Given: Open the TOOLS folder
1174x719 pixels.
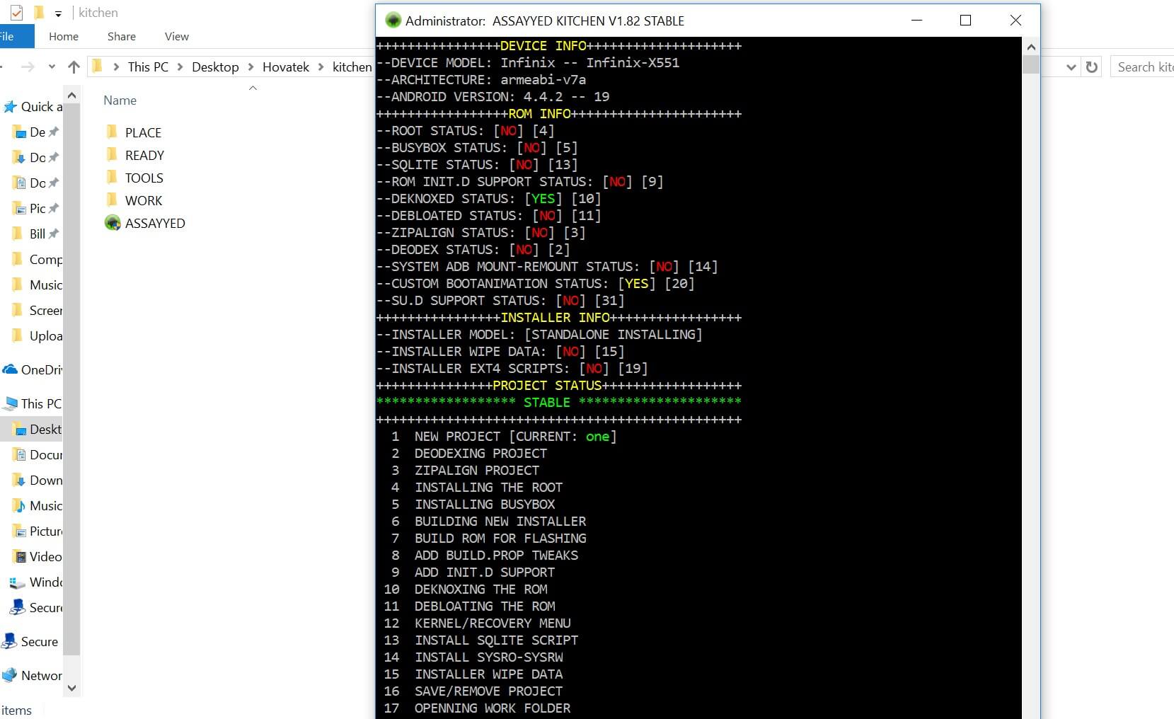Looking at the screenshot, I should tap(144, 178).
